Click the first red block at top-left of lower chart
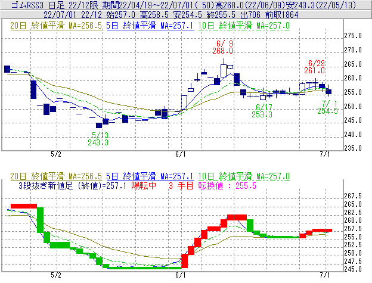 point(24,206)
